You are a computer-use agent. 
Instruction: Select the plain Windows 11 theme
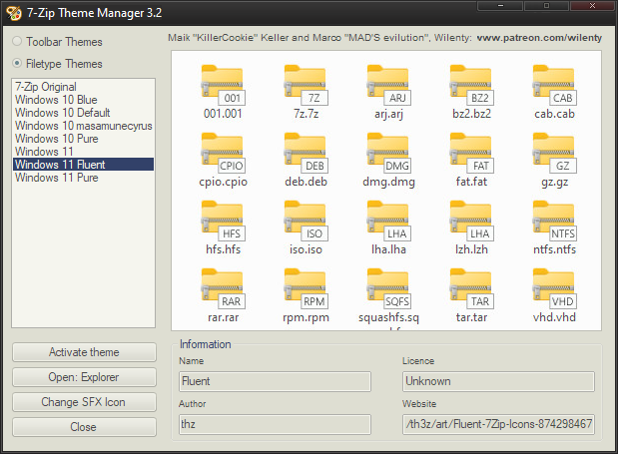tap(83, 152)
